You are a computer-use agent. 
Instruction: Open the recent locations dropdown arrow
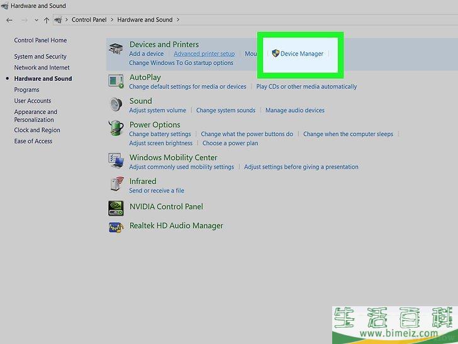pos(35,20)
